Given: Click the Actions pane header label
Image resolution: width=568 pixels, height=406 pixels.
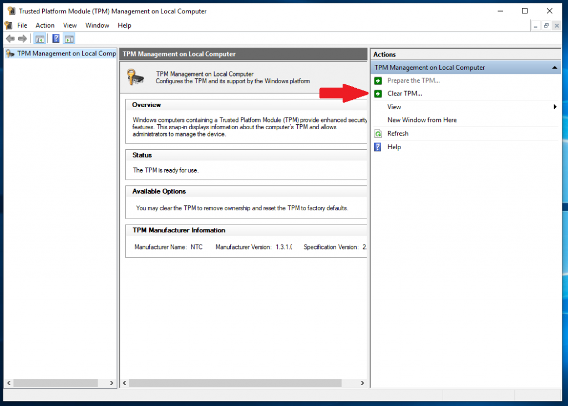Looking at the screenshot, I should (384, 54).
